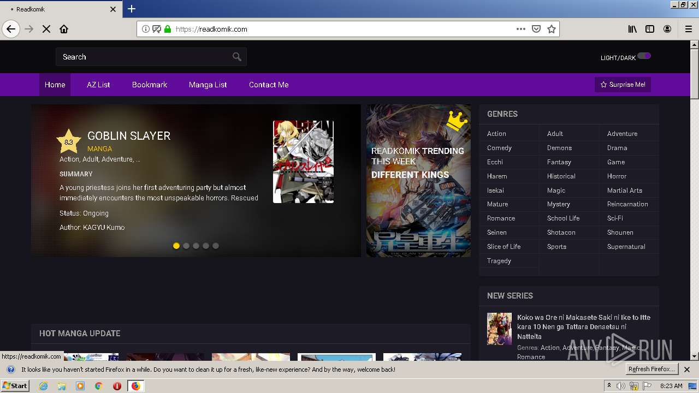Open the Tragedy genre
The width and height of the screenshot is (699, 393).
pos(499,261)
